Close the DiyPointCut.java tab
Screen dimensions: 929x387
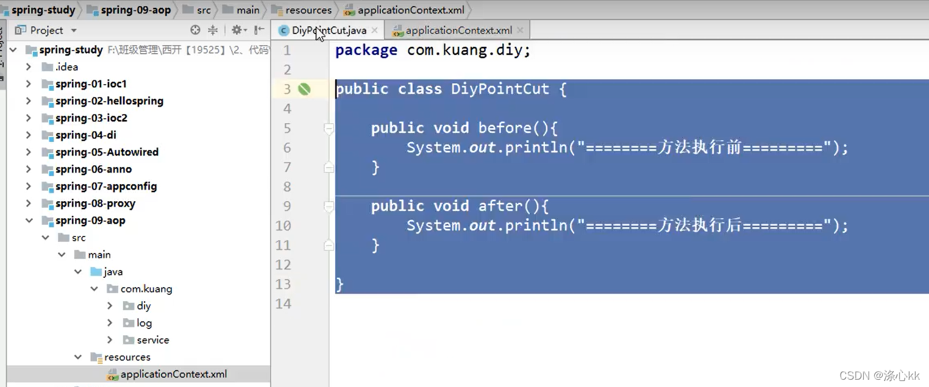(x=374, y=30)
